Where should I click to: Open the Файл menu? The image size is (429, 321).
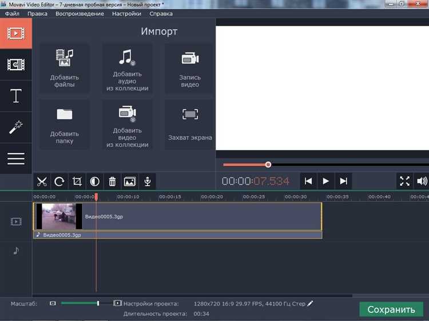coord(12,13)
